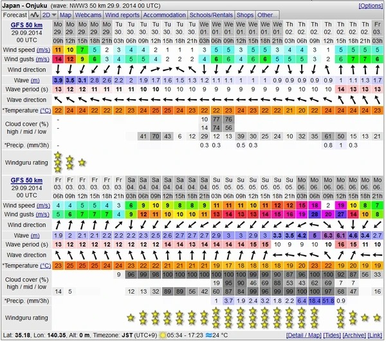
Task: Open the graph view tab icon
Action: coord(35,15)
